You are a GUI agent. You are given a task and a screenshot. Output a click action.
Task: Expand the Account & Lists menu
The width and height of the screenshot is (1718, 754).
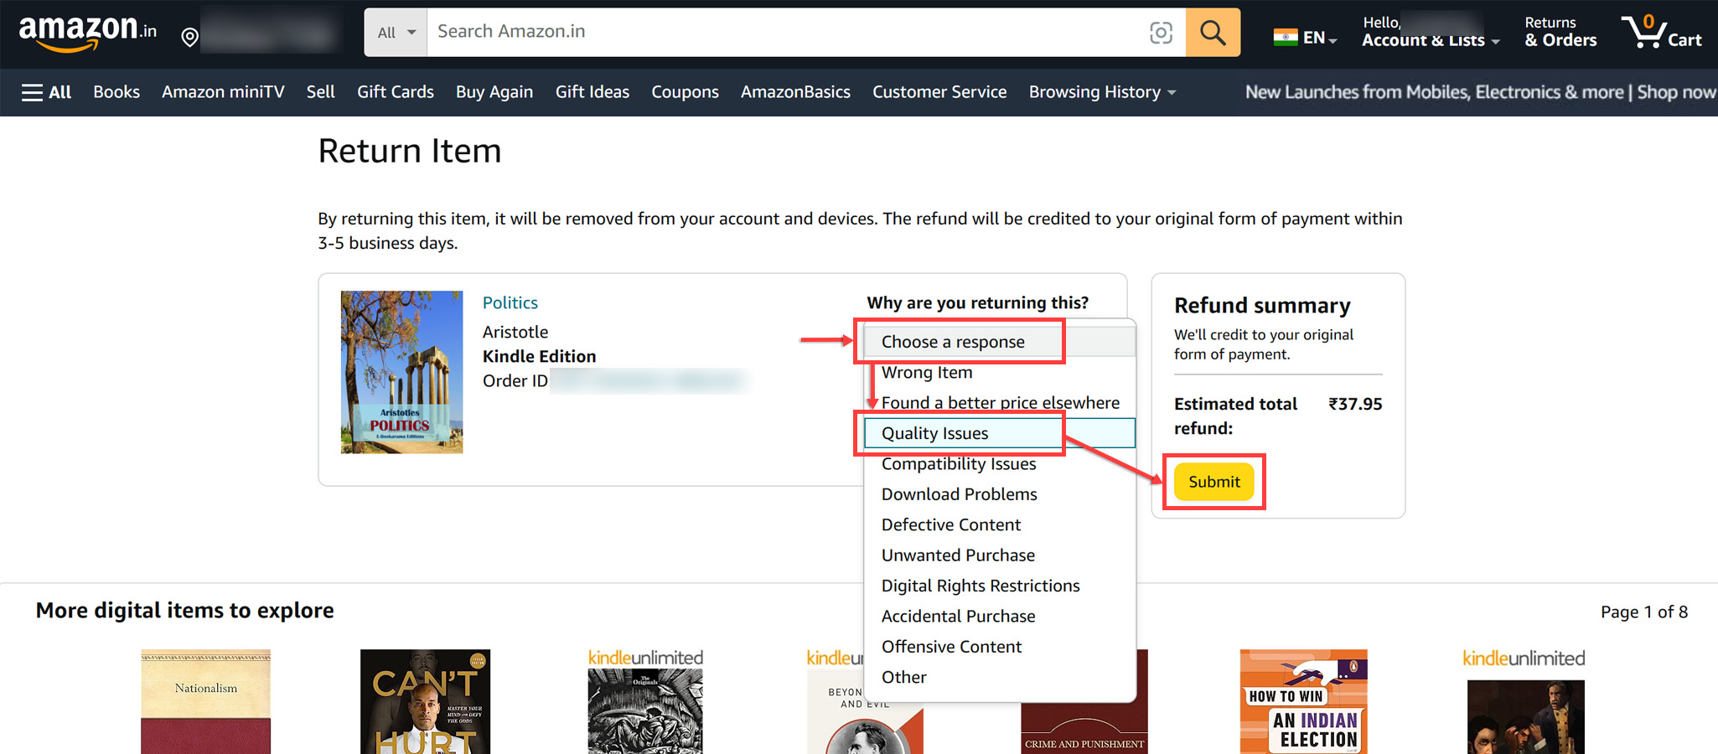pyautogui.click(x=1431, y=33)
